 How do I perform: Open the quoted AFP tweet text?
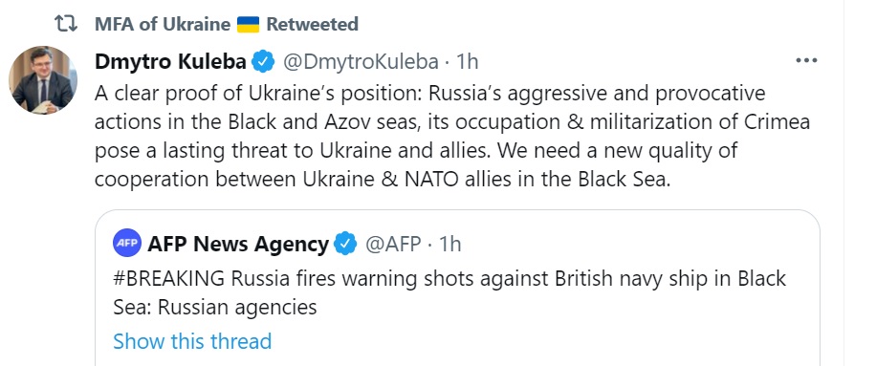coord(449,292)
